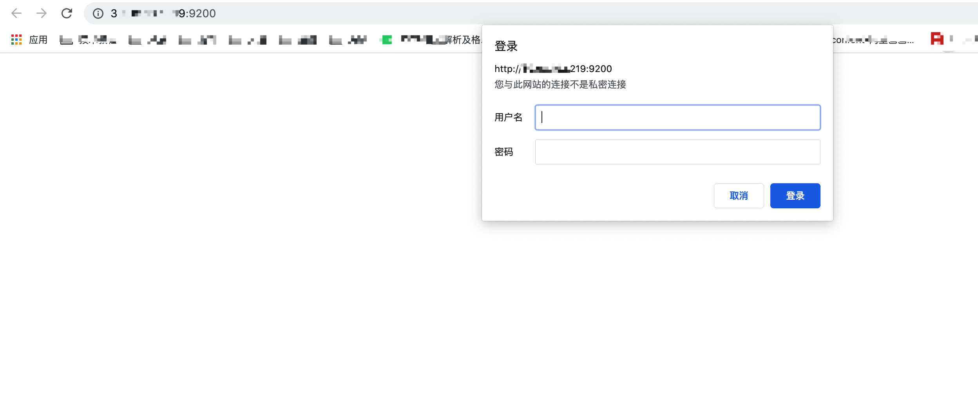Click the 用户名 username input field

(677, 117)
